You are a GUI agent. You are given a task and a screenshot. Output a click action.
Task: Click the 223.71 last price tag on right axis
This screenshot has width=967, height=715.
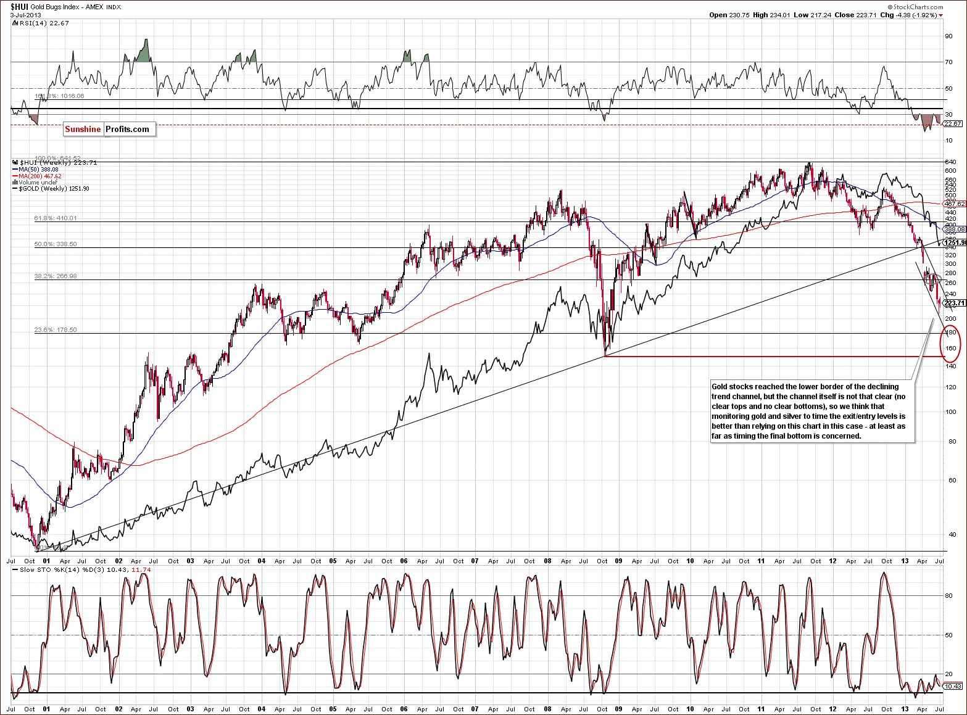tap(955, 303)
